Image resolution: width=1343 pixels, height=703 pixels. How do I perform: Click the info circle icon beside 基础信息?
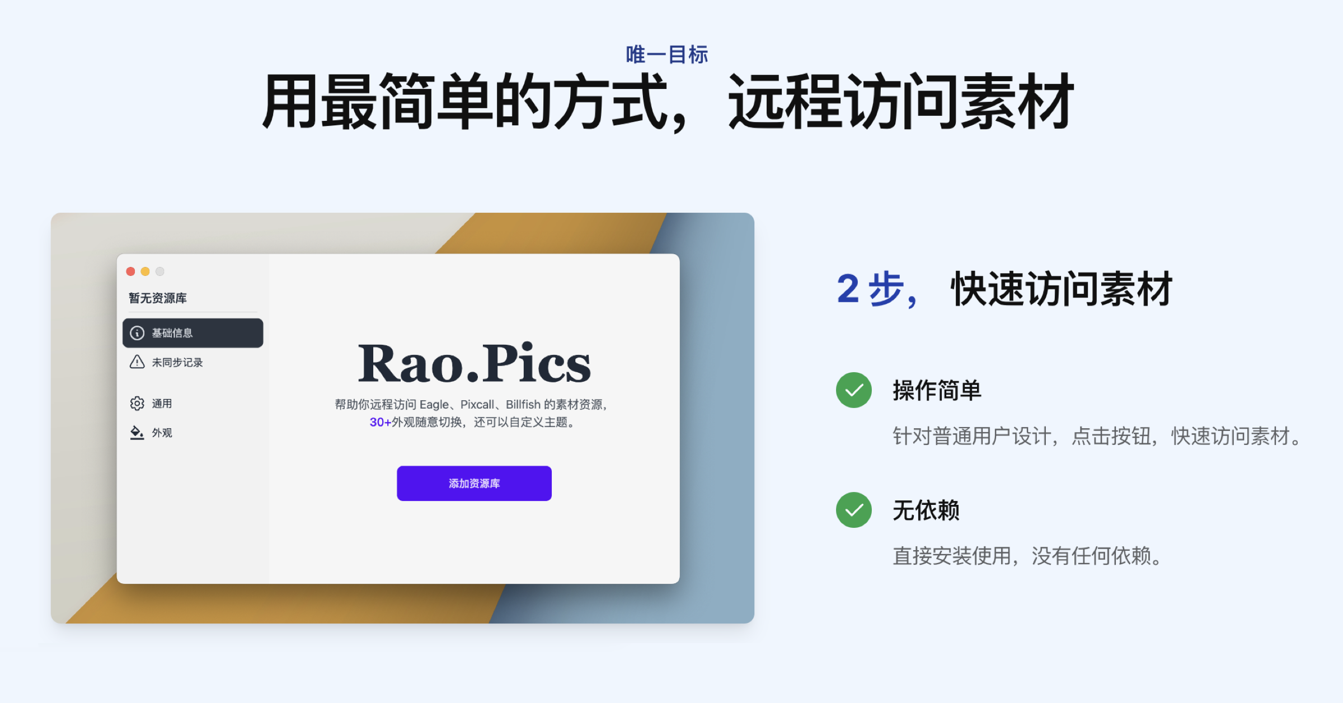tap(137, 333)
